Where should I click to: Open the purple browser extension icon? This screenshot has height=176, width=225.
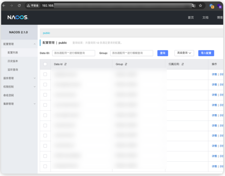[219, 6]
